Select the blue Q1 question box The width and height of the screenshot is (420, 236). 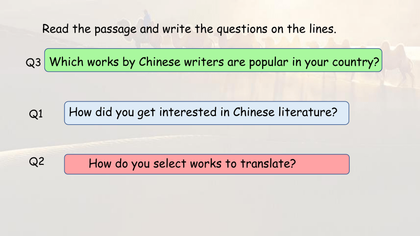(207, 113)
